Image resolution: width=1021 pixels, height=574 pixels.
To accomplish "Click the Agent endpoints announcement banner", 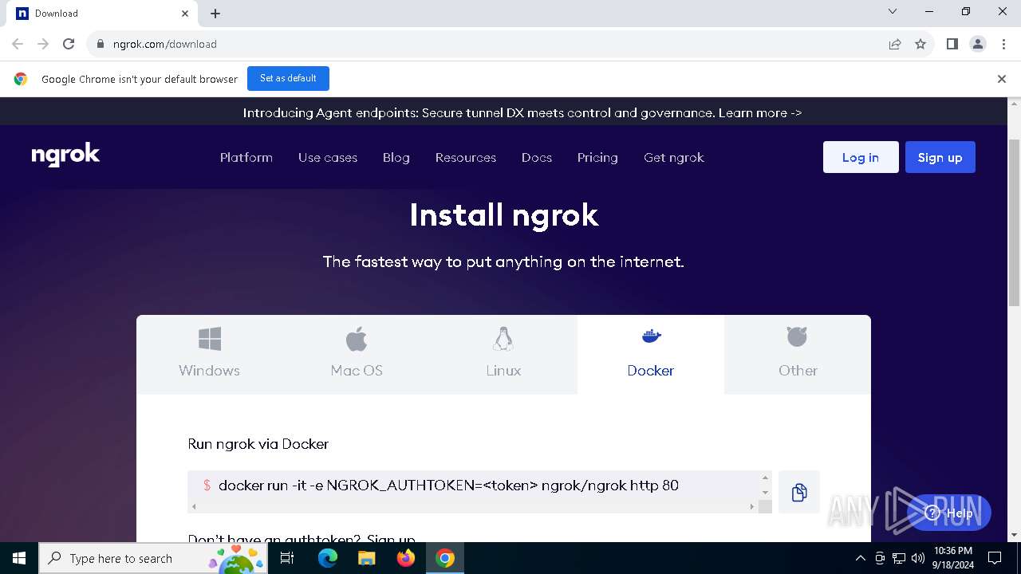I will (522, 112).
